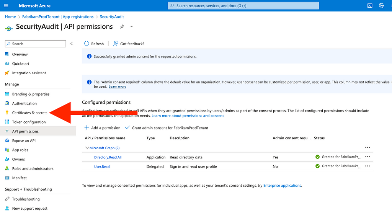
Task: Click the Refresh circular arrow icon
Action: [x=87, y=44]
